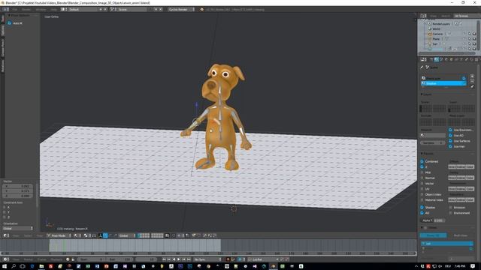Open the No Sync dropdown in timeline
This screenshot has width=481, height=270.
[x=207, y=259]
